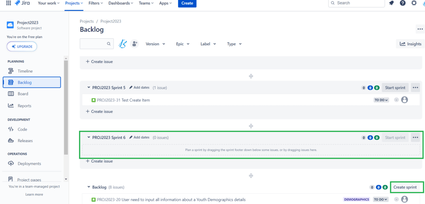Open the Insights panel button

(x=410, y=44)
